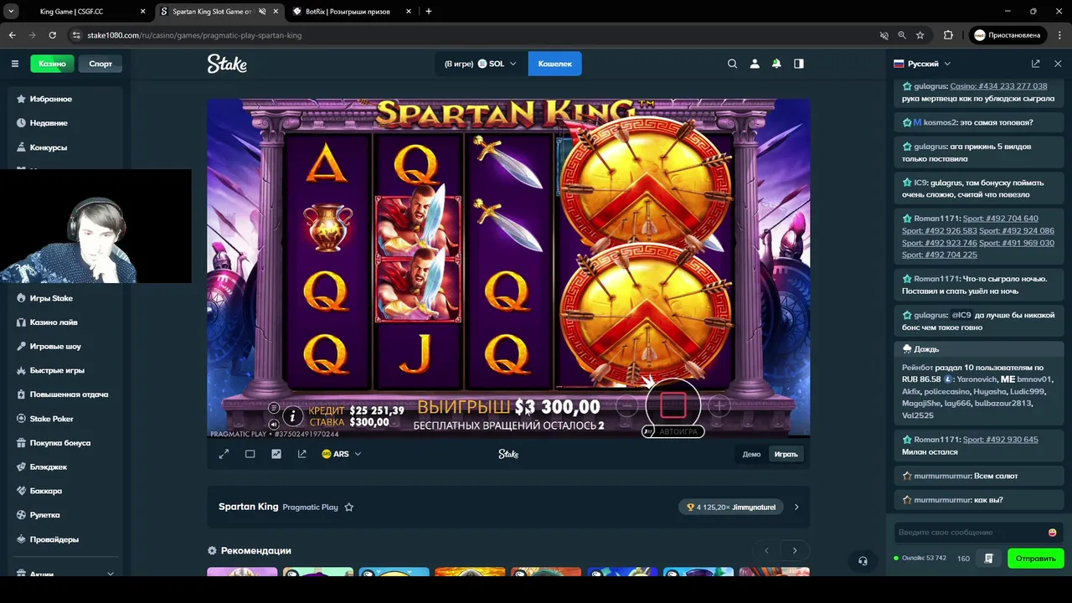
Task: Decrease bet with minus button
Action: click(627, 406)
